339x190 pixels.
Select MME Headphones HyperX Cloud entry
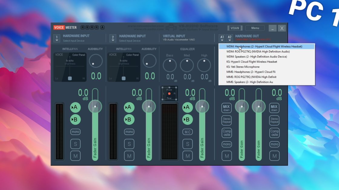[267, 72]
